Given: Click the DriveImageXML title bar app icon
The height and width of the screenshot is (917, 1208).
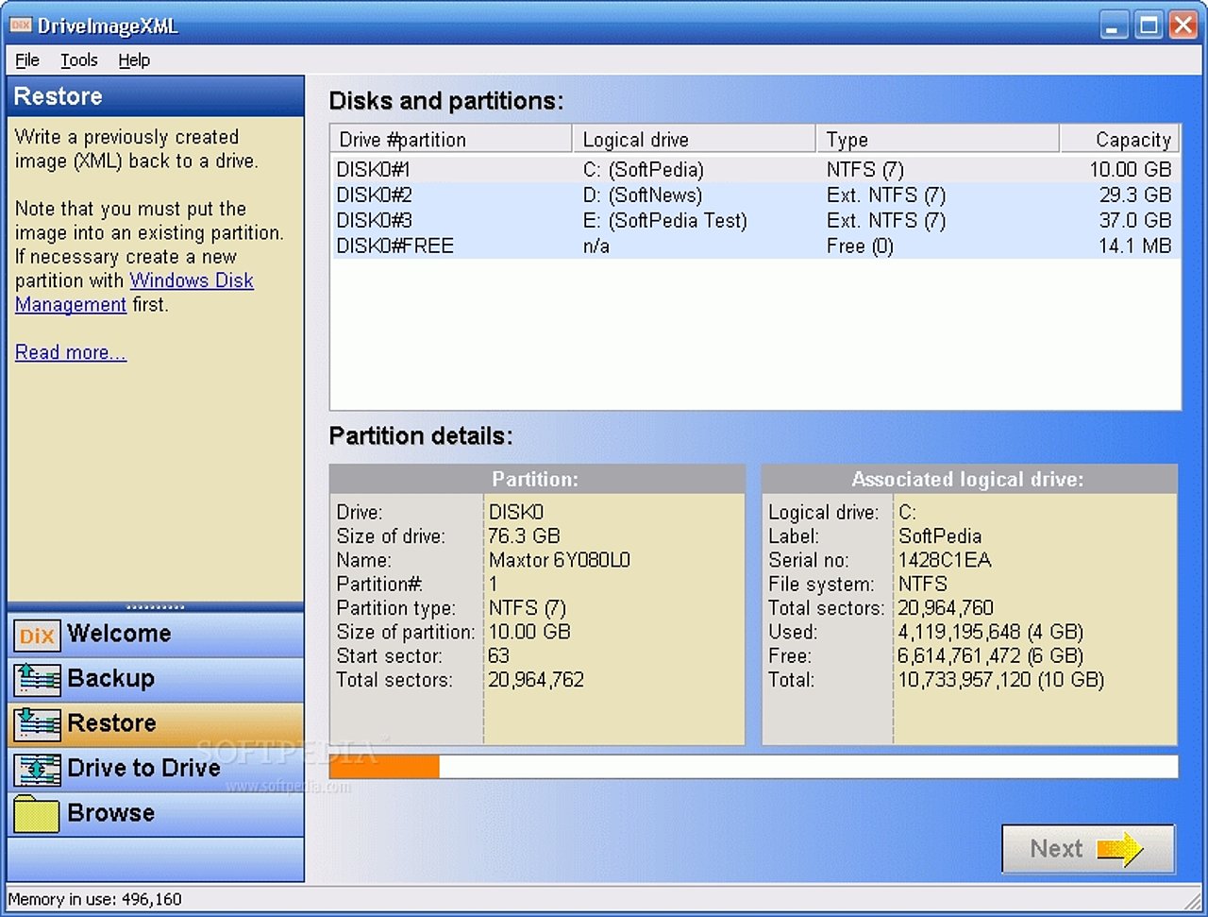Looking at the screenshot, I should (21, 25).
